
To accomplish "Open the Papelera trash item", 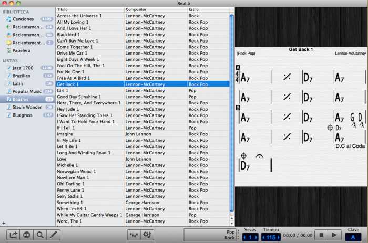I will (28, 50).
